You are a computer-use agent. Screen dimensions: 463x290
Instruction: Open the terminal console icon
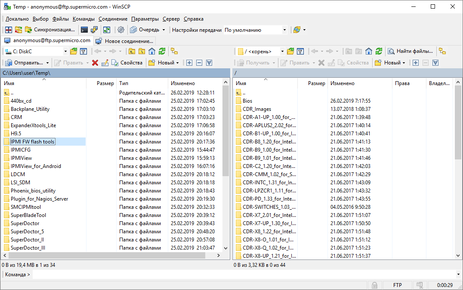coord(84,30)
